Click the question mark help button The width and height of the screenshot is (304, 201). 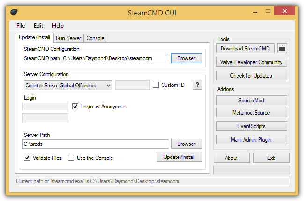point(197,85)
